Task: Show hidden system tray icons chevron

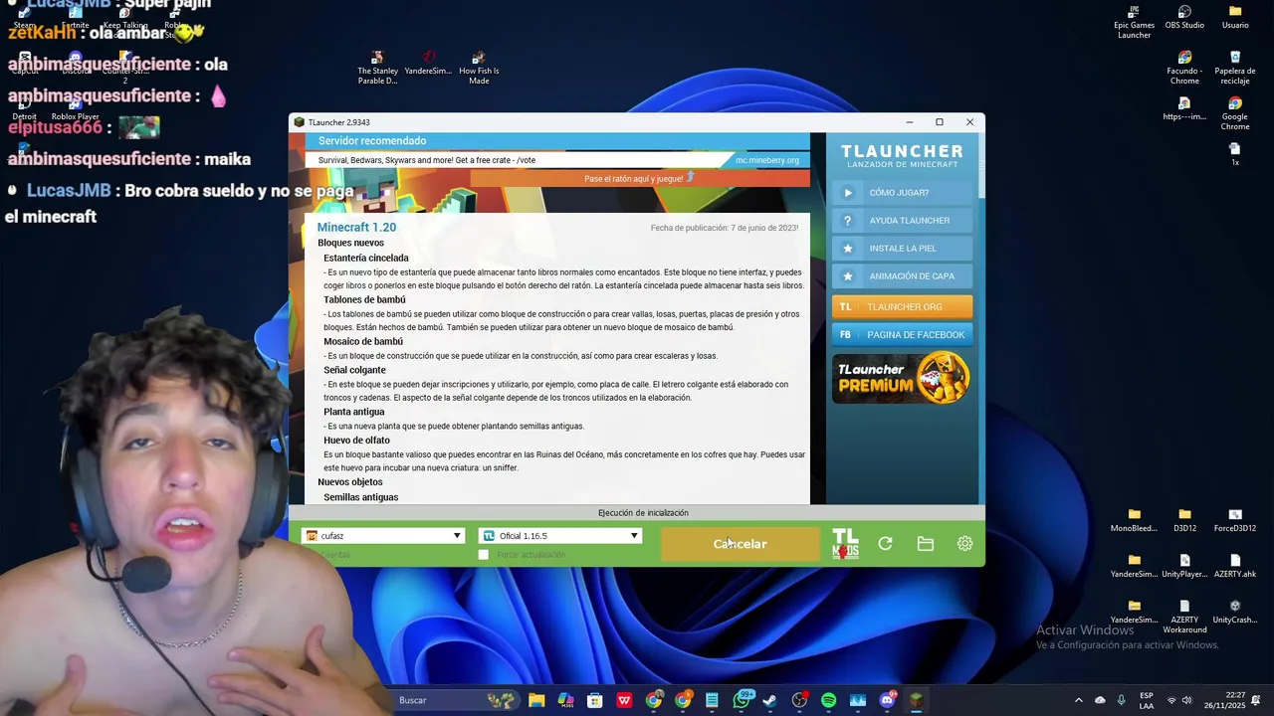Action: [x=1078, y=700]
